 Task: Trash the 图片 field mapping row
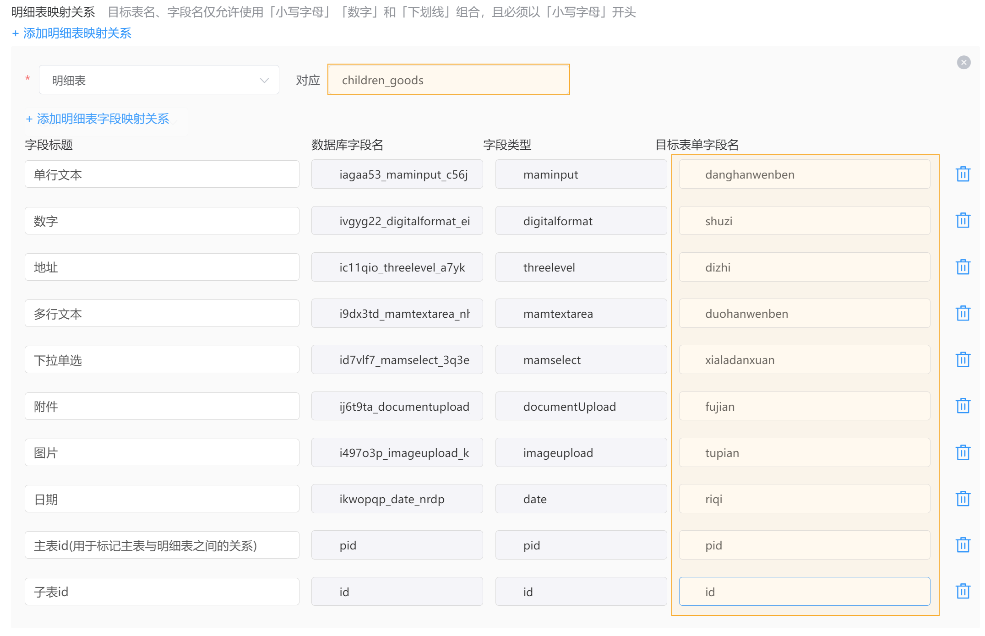tap(963, 452)
